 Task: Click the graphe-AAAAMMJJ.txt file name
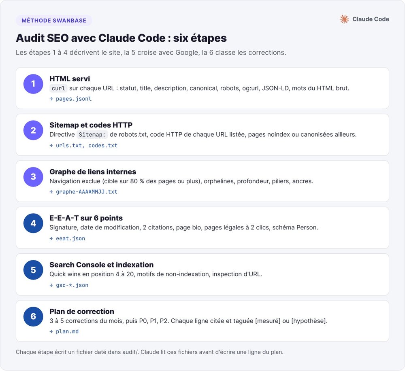coord(87,192)
